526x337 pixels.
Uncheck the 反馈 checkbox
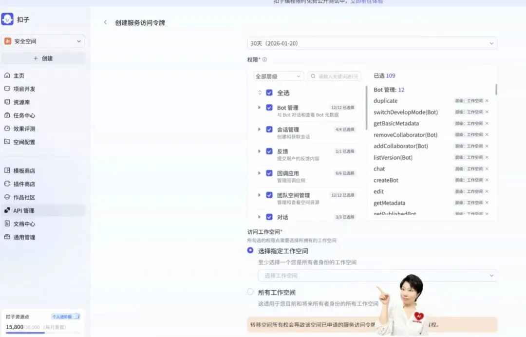click(x=269, y=151)
